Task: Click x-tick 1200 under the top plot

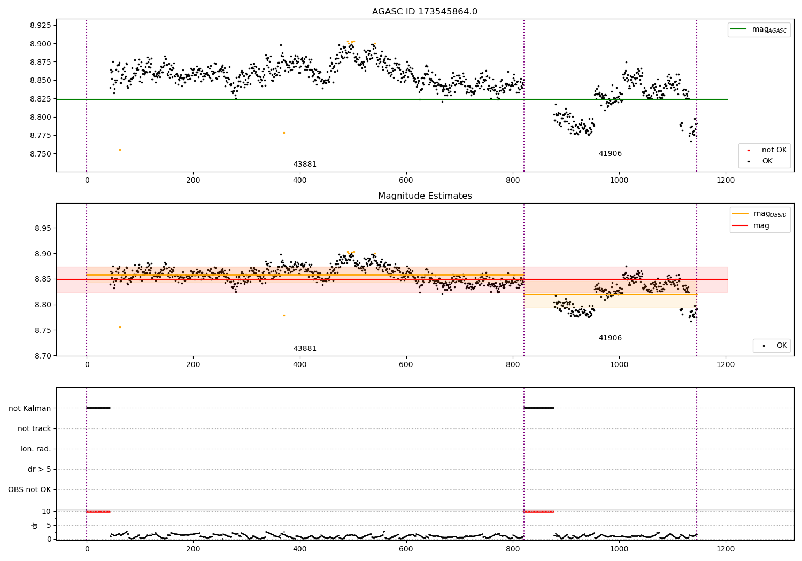Action: click(726, 181)
